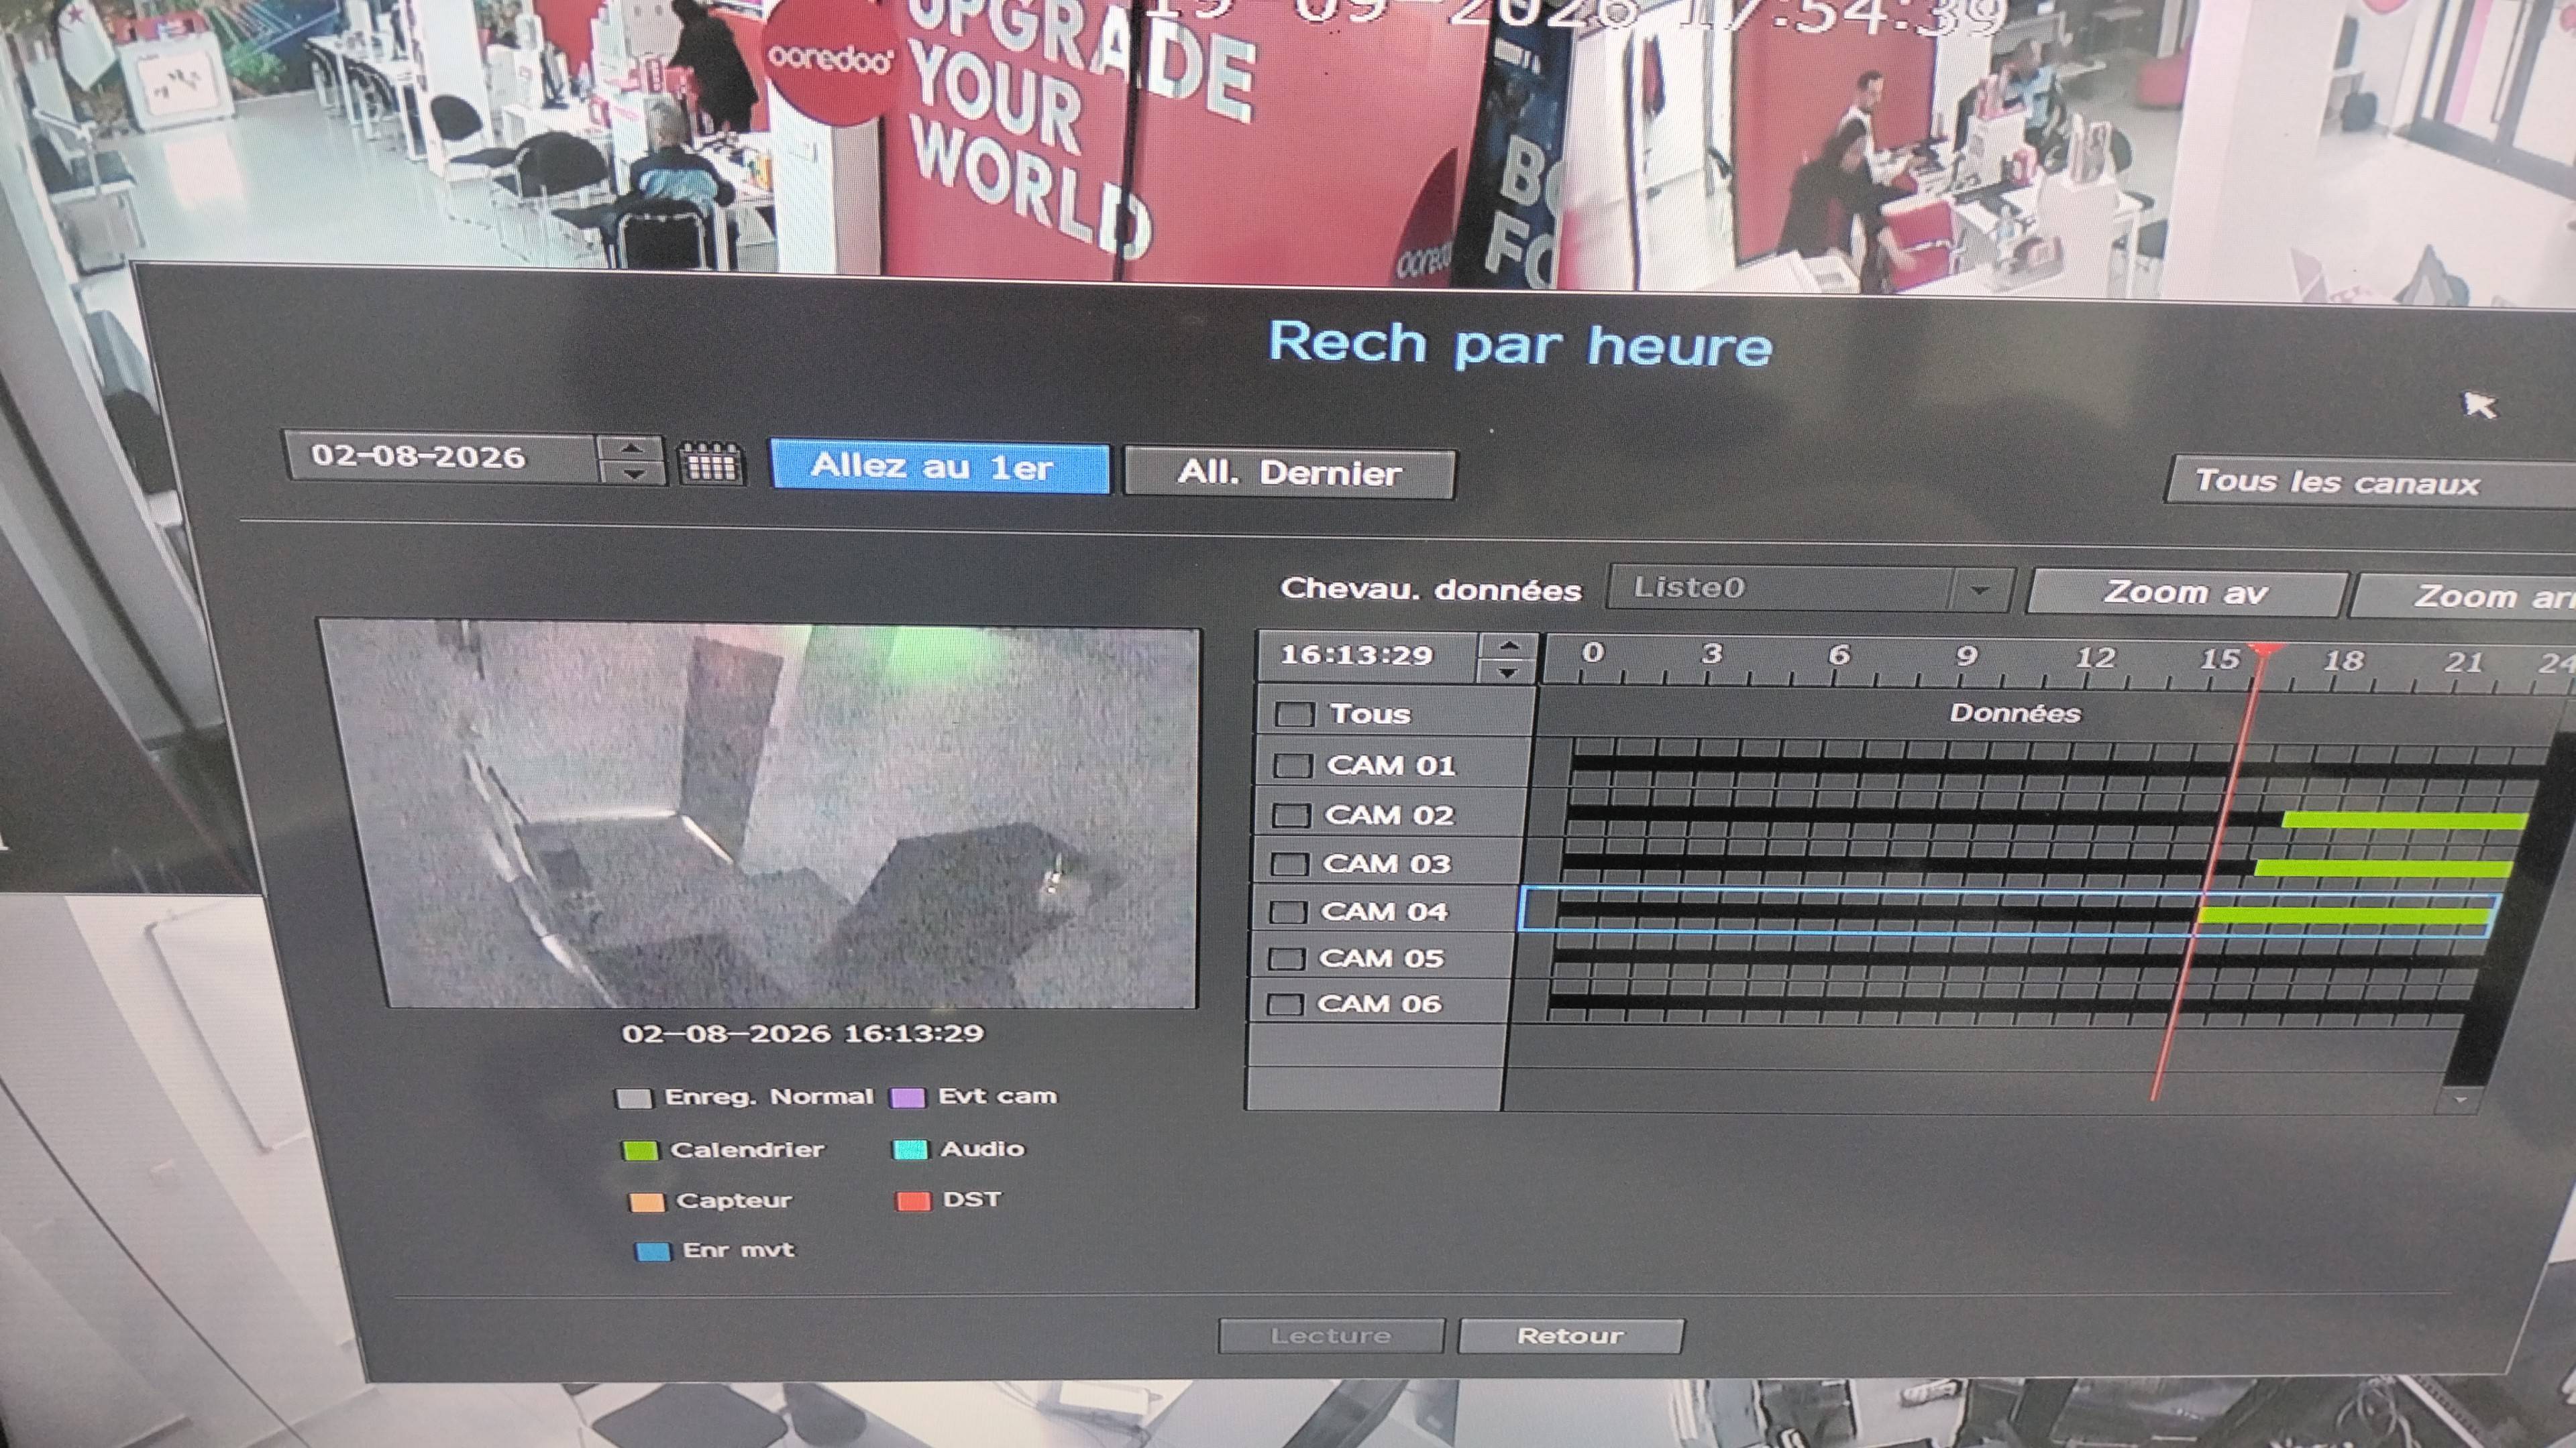Image resolution: width=2576 pixels, height=1448 pixels.
Task: Click the preview timestamp 02-08-2026 16:13:29
Action: point(803,1032)
